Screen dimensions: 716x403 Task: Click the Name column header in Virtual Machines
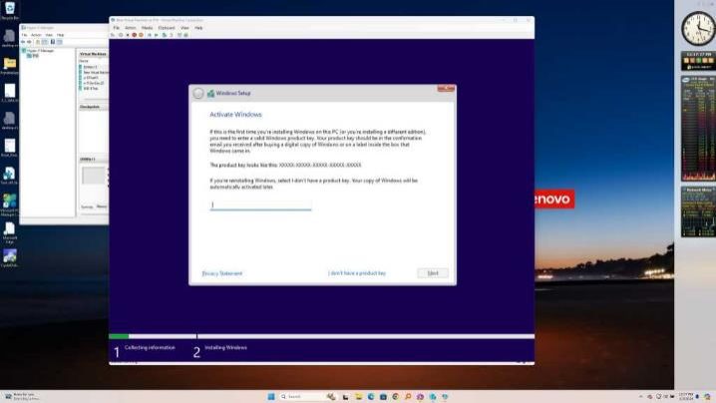click(x=84, y=61)
